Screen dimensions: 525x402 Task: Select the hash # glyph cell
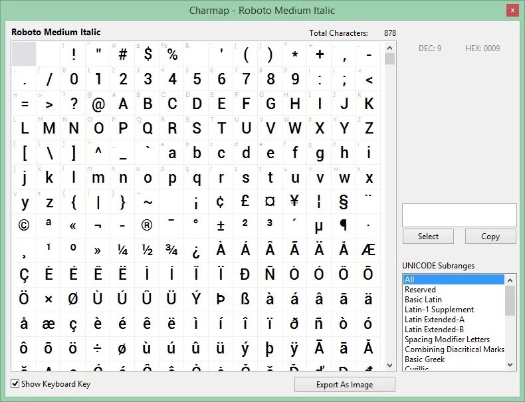click(x=123, y=54)
